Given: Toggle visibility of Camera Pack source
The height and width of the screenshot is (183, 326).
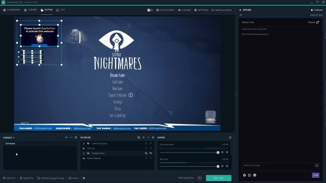Looking at the screenshot, I should coord(151,154).
